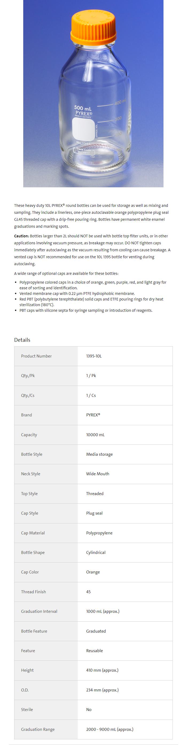Click the Neck Style value Wide Mouth
Viewport: 187px width, 745px height.
tap(98, 474)
